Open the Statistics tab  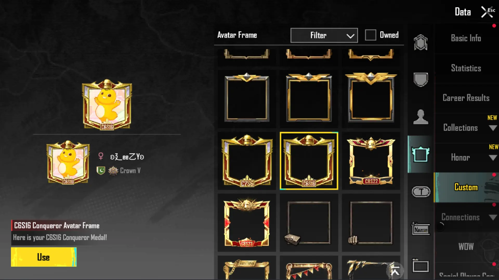466,68
